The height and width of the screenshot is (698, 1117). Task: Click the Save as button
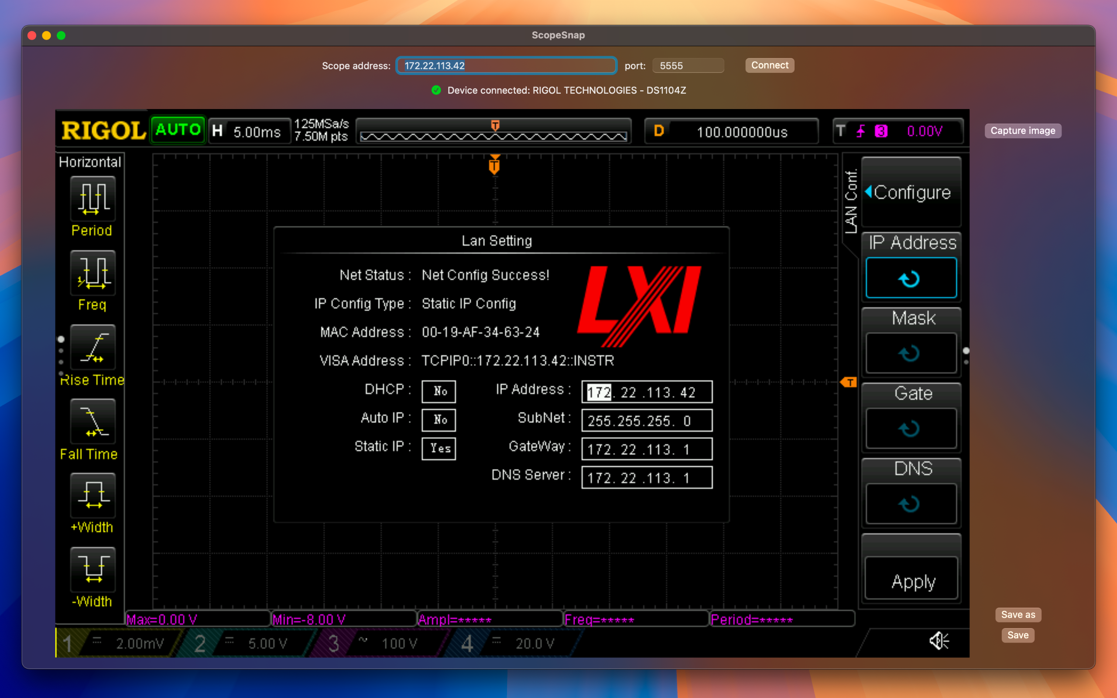[x=1018, y=614]
